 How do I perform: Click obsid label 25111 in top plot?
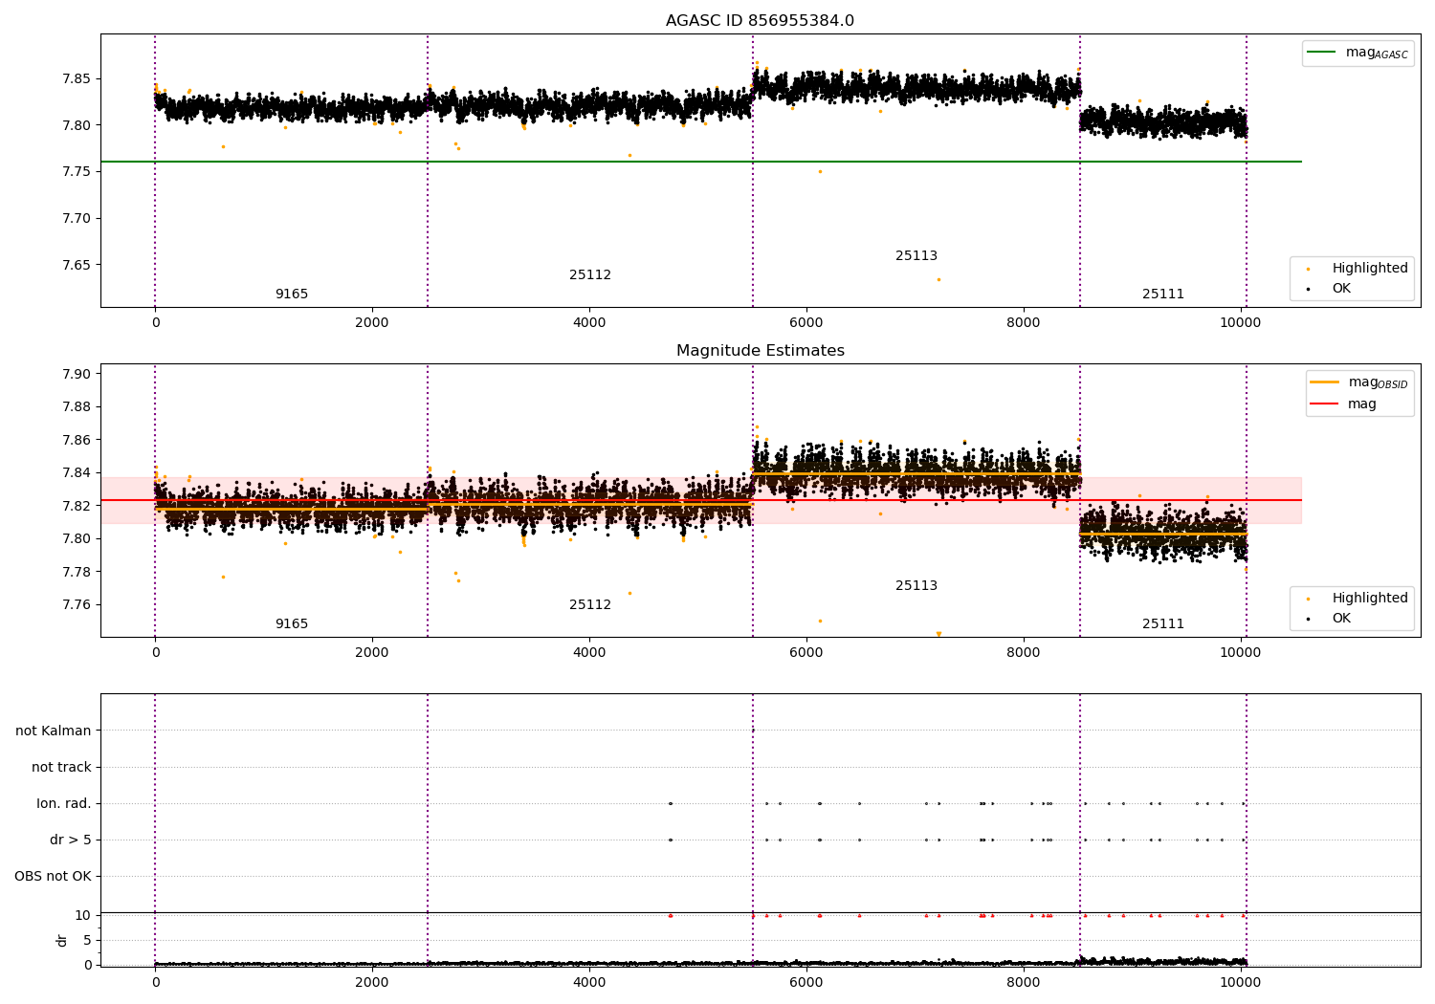[x=1163, y=295]
